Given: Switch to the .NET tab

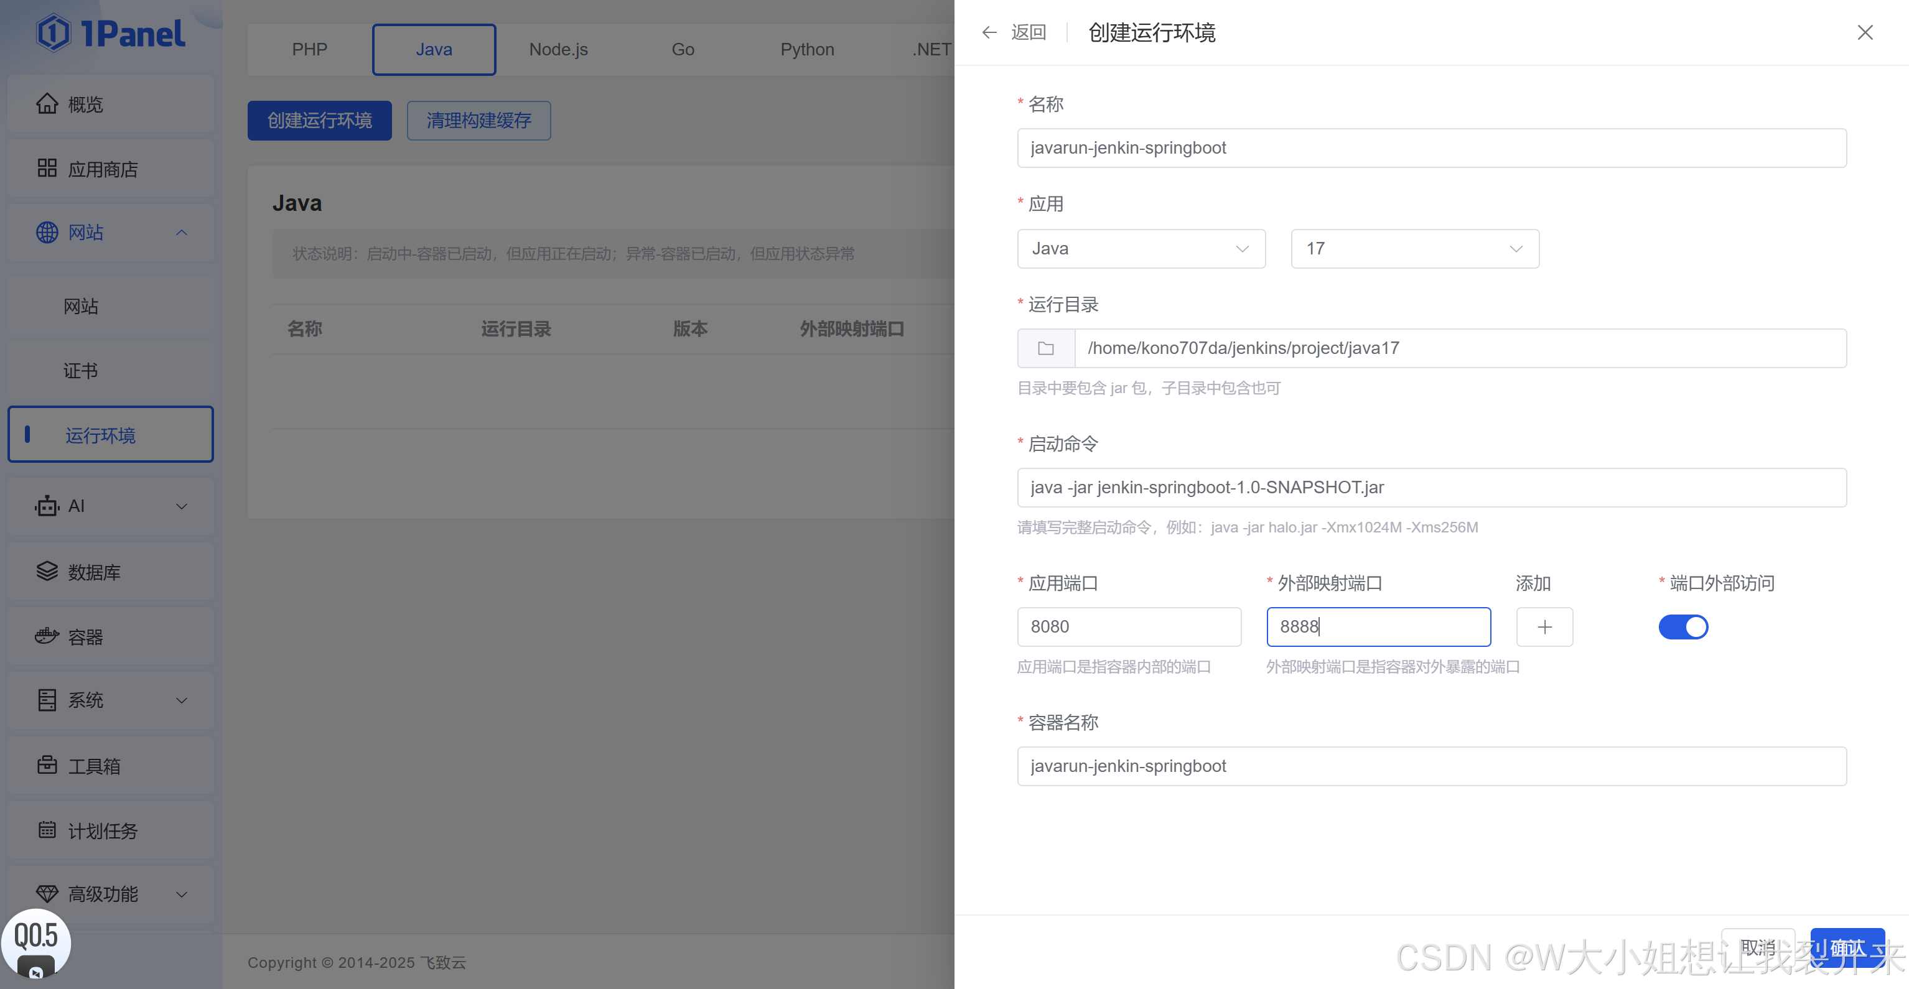Looking at the screenshot, I should pos(931,50).
